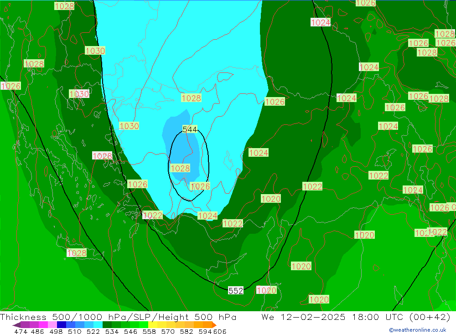Click the legend value 570
The image size is (456, 334).
coord(168,331)
